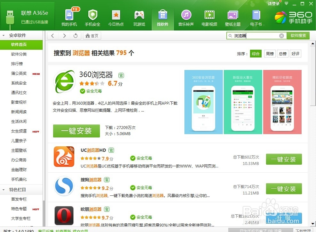Collapse the 安卓软件 sidebar section
Image resolution: width=316 pixels, height=232 pixels.
[3, 35]
